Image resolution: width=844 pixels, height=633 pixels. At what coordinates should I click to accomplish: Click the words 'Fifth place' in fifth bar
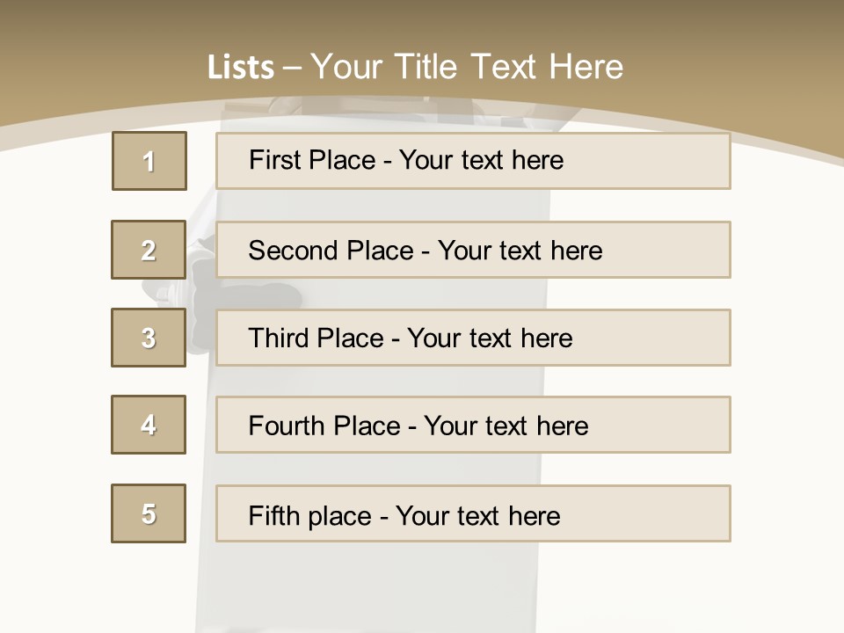(310, 515)
